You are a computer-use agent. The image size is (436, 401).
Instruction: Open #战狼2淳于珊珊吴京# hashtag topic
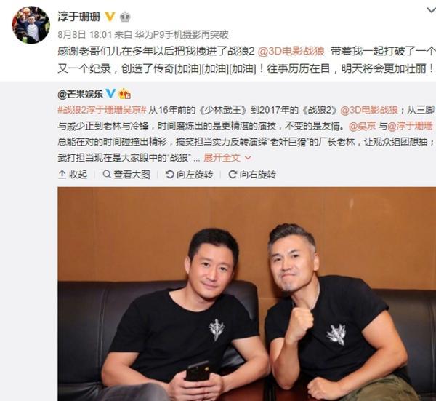(x=102, y=111)
